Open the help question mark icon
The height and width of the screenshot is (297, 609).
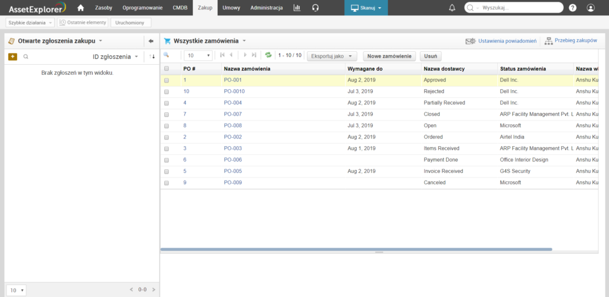click(572, 8)
